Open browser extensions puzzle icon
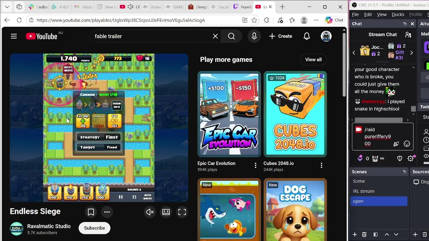429x241 pixels. [266, 20]
